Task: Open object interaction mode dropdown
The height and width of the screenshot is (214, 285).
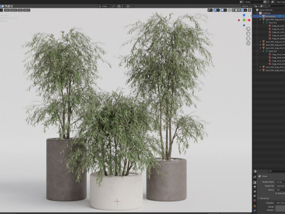Action: click(1, 10)
